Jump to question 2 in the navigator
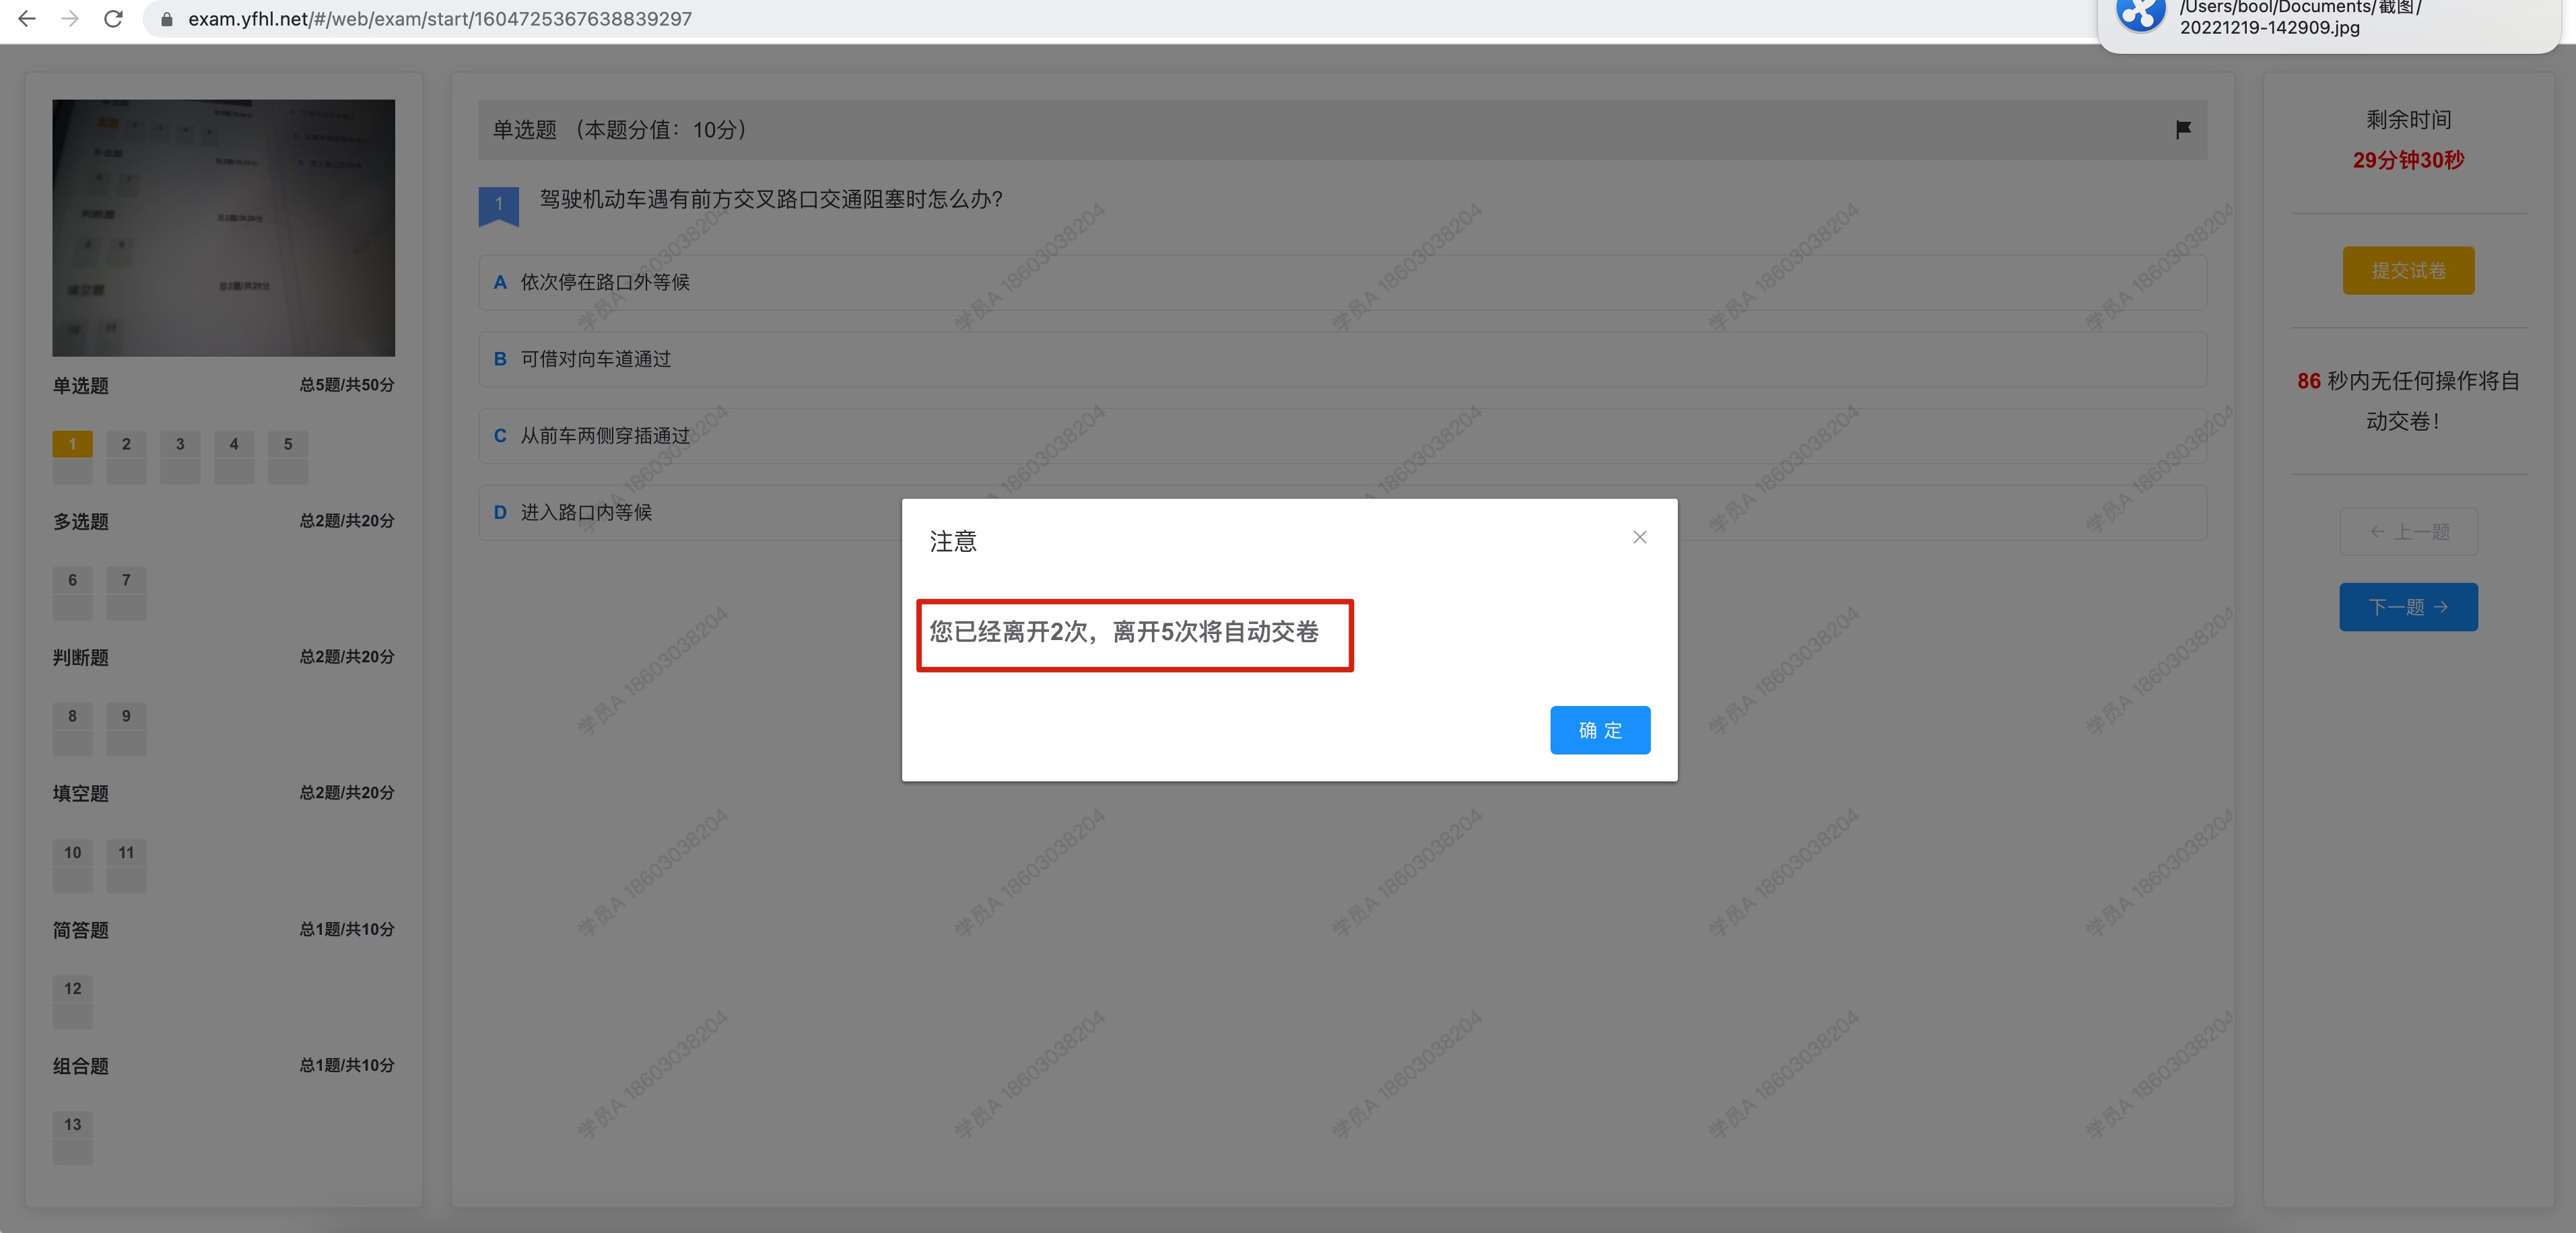Viewport: 2576px width, 1233px height. click(x=126, y=456)
